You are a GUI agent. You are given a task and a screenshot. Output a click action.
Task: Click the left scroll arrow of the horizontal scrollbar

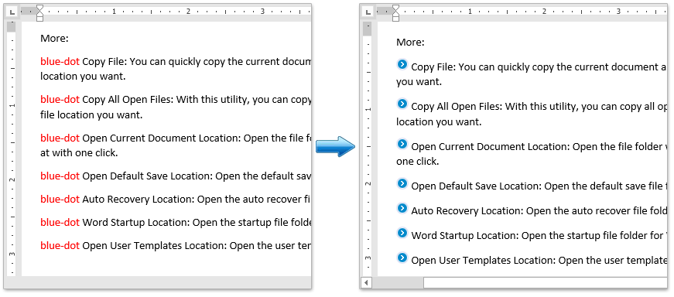[x=366, y=282]
